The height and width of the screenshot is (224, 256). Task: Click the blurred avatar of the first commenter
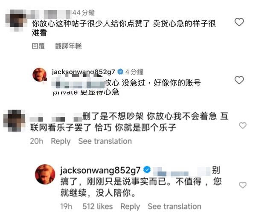[x=16, y=20]
